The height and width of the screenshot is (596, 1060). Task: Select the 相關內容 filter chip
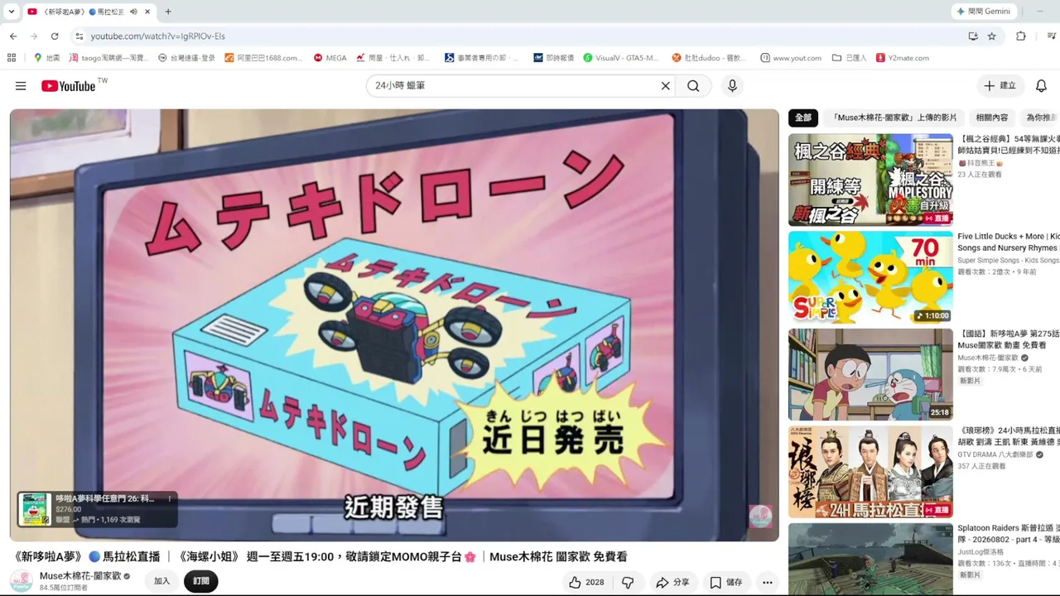(992, 118)
